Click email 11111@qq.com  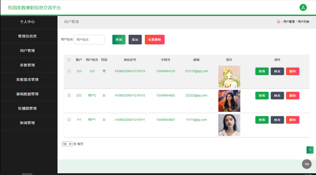[x=196, y=120]
